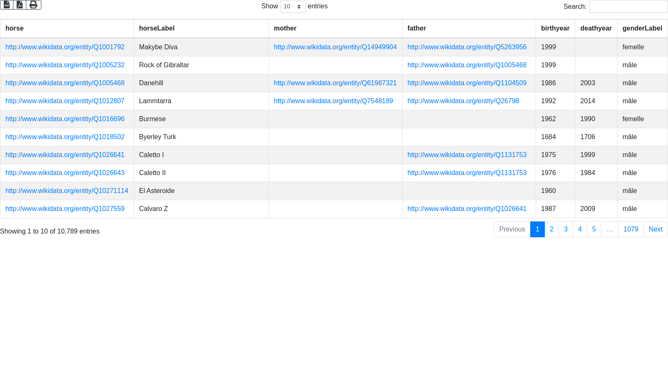Jump to last page 1079
668x376 pixels.
[630, 229]
